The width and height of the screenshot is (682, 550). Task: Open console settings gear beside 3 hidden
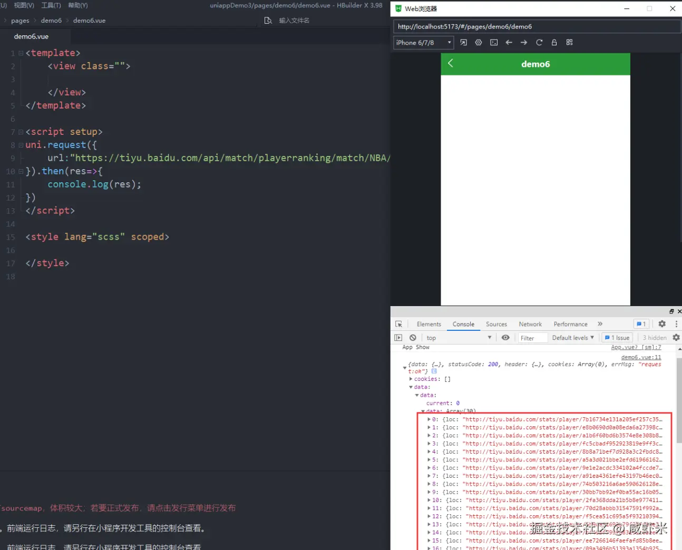tap(676, 337)
